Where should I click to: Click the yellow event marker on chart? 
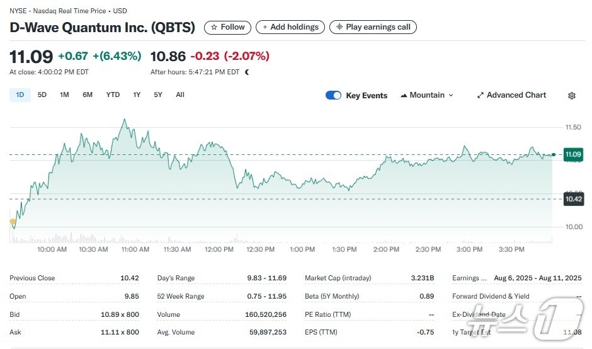pyautogui.click(x=13, y=221)
